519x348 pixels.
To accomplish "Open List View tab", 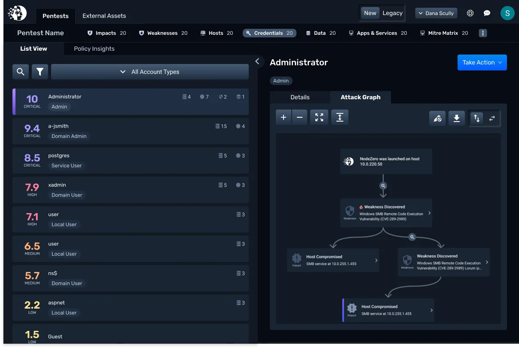I will click(x=34, y=49).
